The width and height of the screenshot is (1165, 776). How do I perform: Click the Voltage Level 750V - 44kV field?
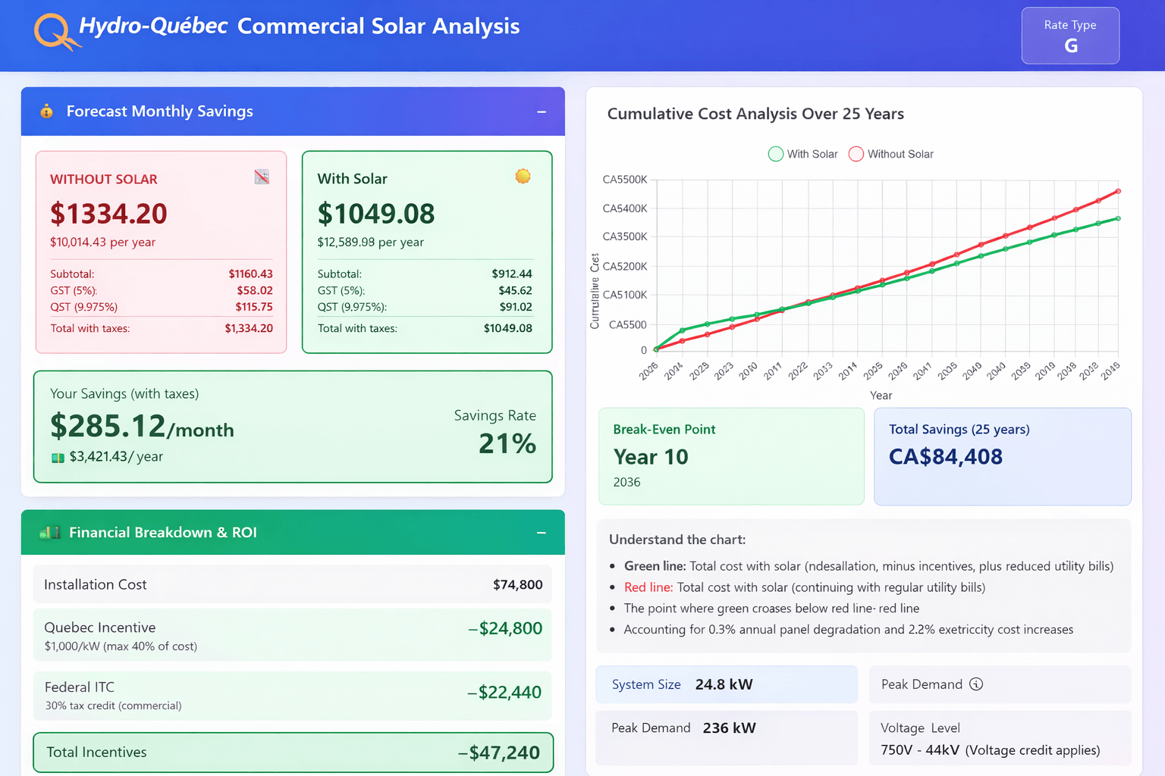click(x=1000, y=737)
